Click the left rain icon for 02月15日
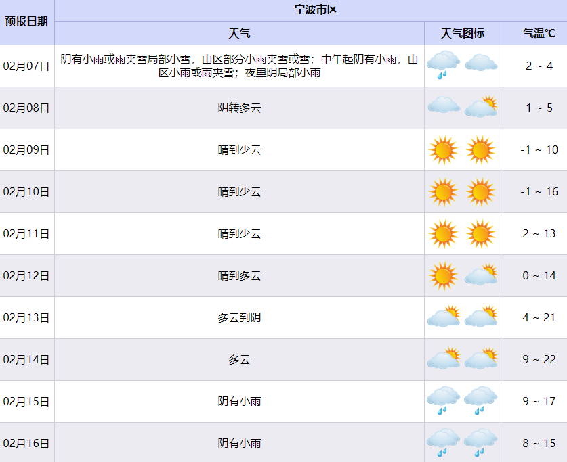Image resolution: width=567 pixels, height=462 pixels. point(444,400)
